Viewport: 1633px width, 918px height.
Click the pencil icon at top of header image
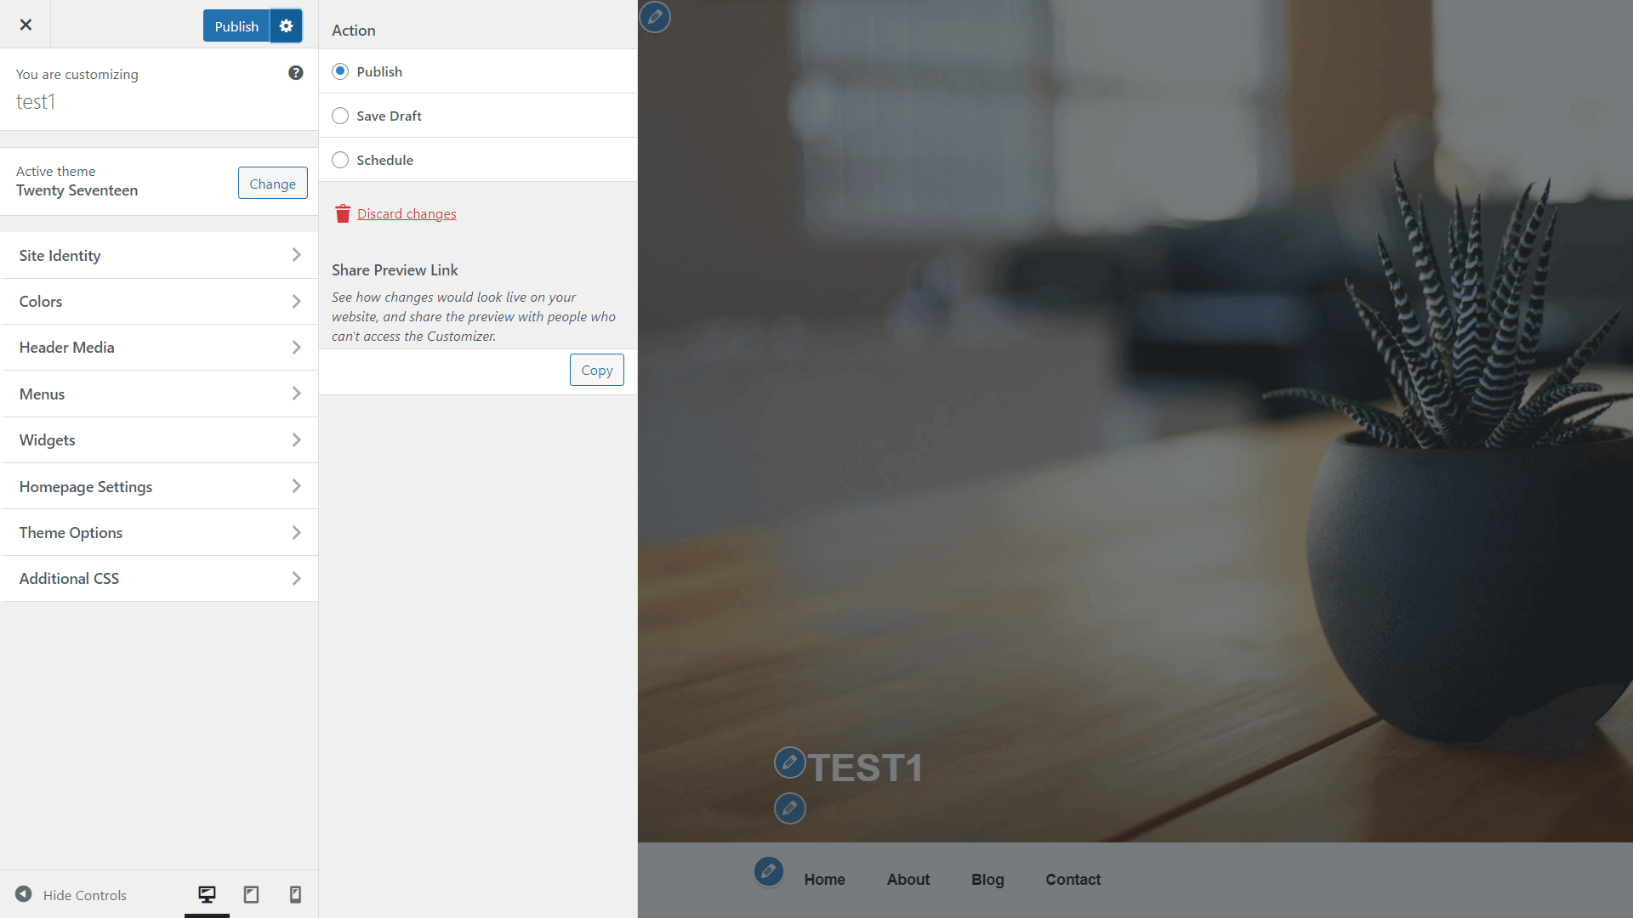654,17
